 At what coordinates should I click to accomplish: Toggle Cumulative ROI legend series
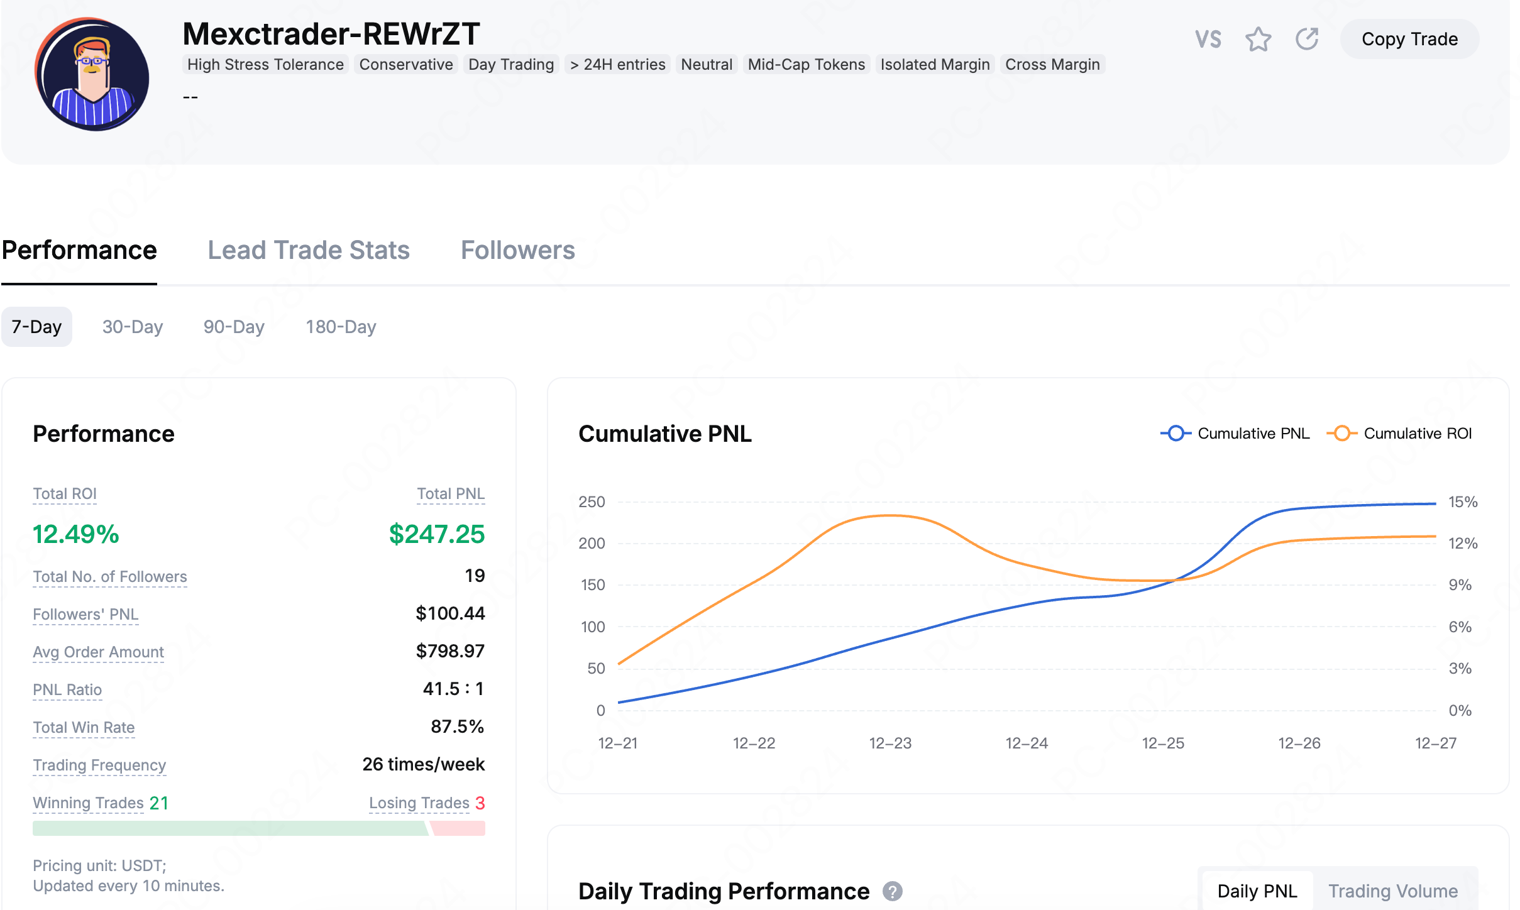tap(1399, 434)
